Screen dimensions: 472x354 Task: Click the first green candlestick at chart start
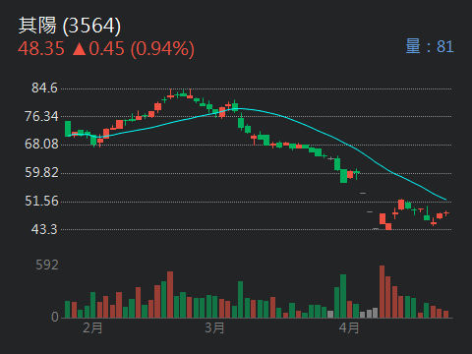tap(68, 129)
